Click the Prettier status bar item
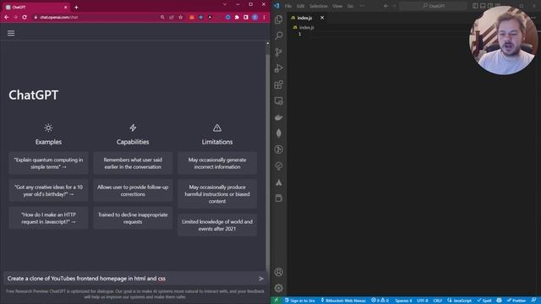541x304 pixels. (x=516, y=301)
